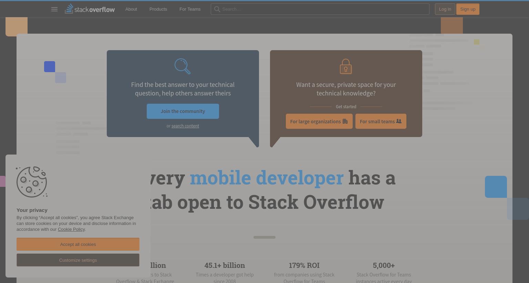
Task: Click the Stack Overflow logo
Action: point(90,9)
